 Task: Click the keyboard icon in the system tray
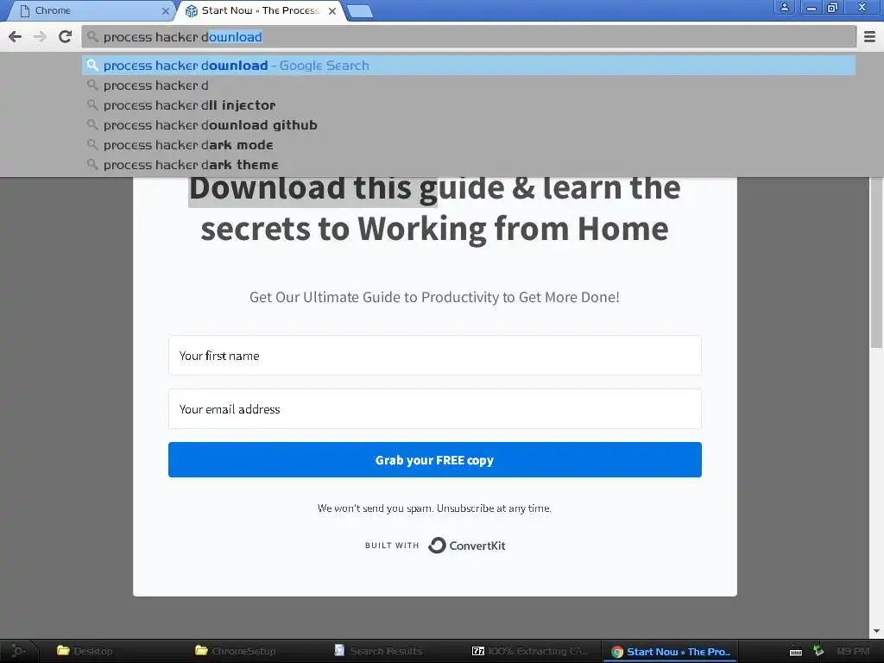[796, 652]
